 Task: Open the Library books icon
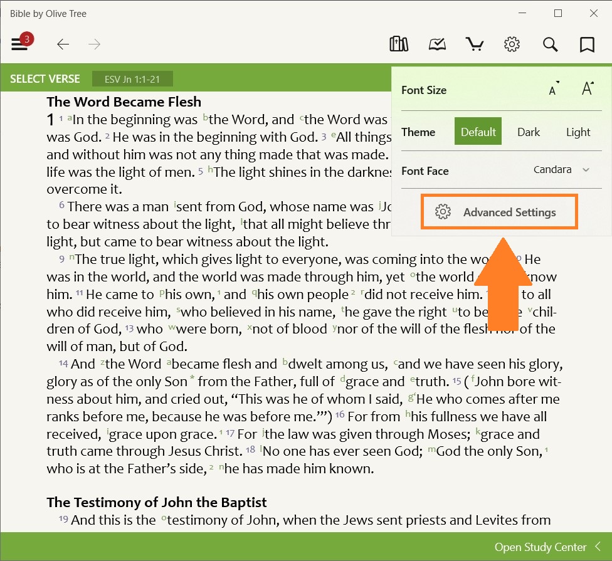click(399, 45)
